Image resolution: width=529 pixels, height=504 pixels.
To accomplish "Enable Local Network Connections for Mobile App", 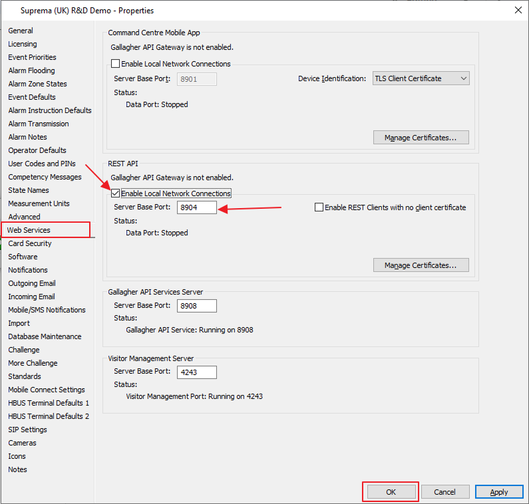I will point(116,64).
